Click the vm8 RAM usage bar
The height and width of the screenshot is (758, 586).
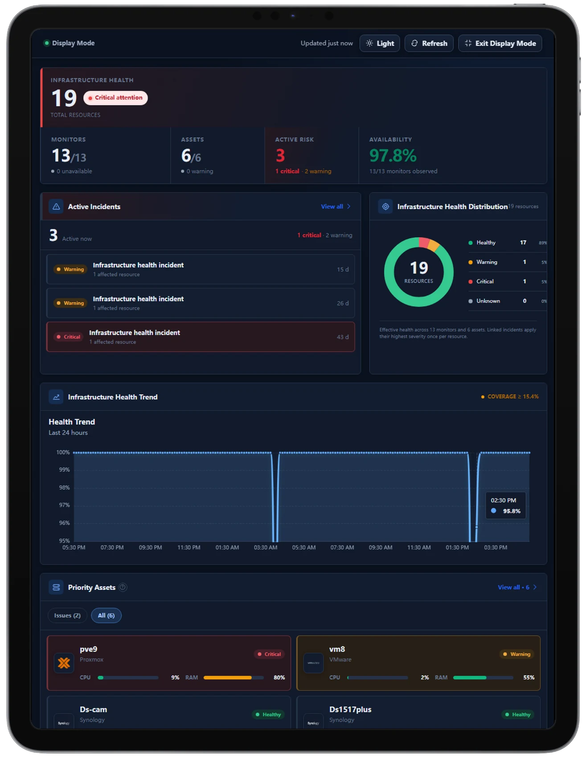pos(483,677)
